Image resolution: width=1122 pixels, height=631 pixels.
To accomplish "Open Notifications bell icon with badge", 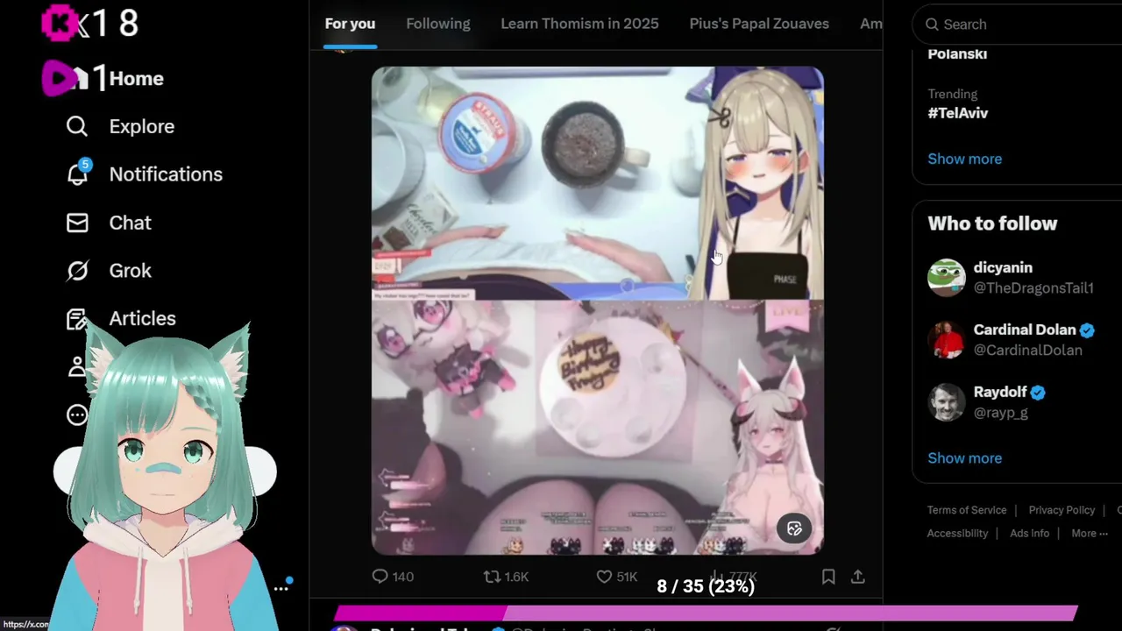I will coord(78,174).
